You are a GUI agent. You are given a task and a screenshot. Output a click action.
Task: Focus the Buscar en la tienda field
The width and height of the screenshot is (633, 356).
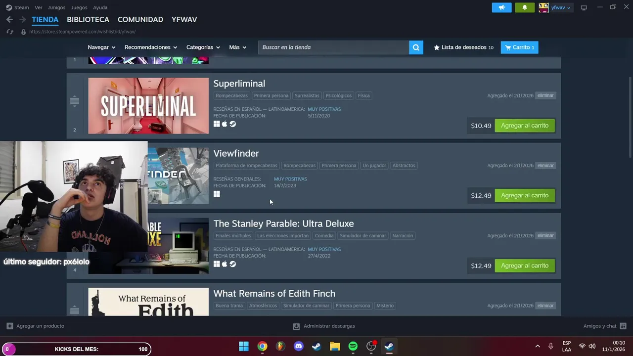[334, 47]
